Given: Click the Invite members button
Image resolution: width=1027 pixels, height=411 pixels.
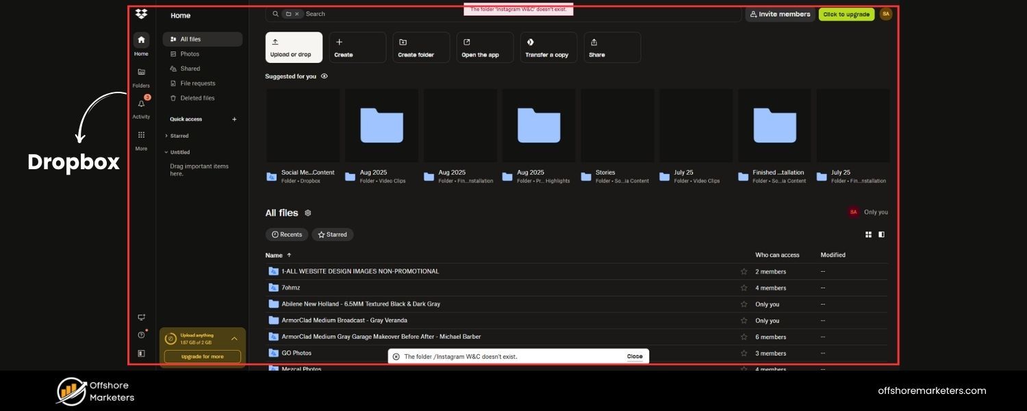Looking at the screenshot, I should click(779, 13).
